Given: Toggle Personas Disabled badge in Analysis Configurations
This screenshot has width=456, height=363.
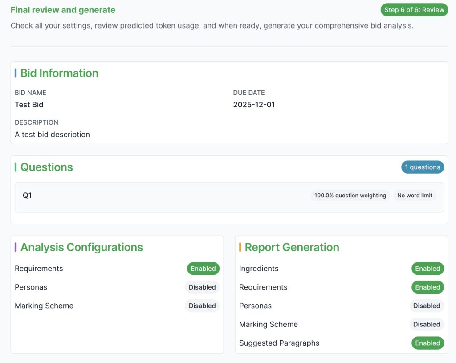Looking at the screenshot, I should 202,287.
